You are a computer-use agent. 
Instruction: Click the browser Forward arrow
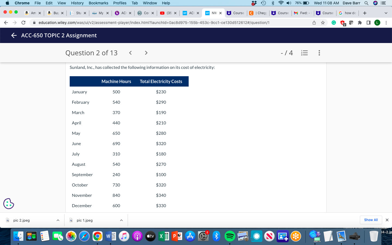coord(15,23)
